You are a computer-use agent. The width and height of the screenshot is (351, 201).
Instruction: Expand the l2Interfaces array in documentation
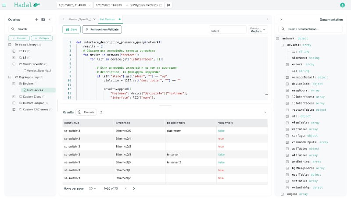tap(287, 97)
